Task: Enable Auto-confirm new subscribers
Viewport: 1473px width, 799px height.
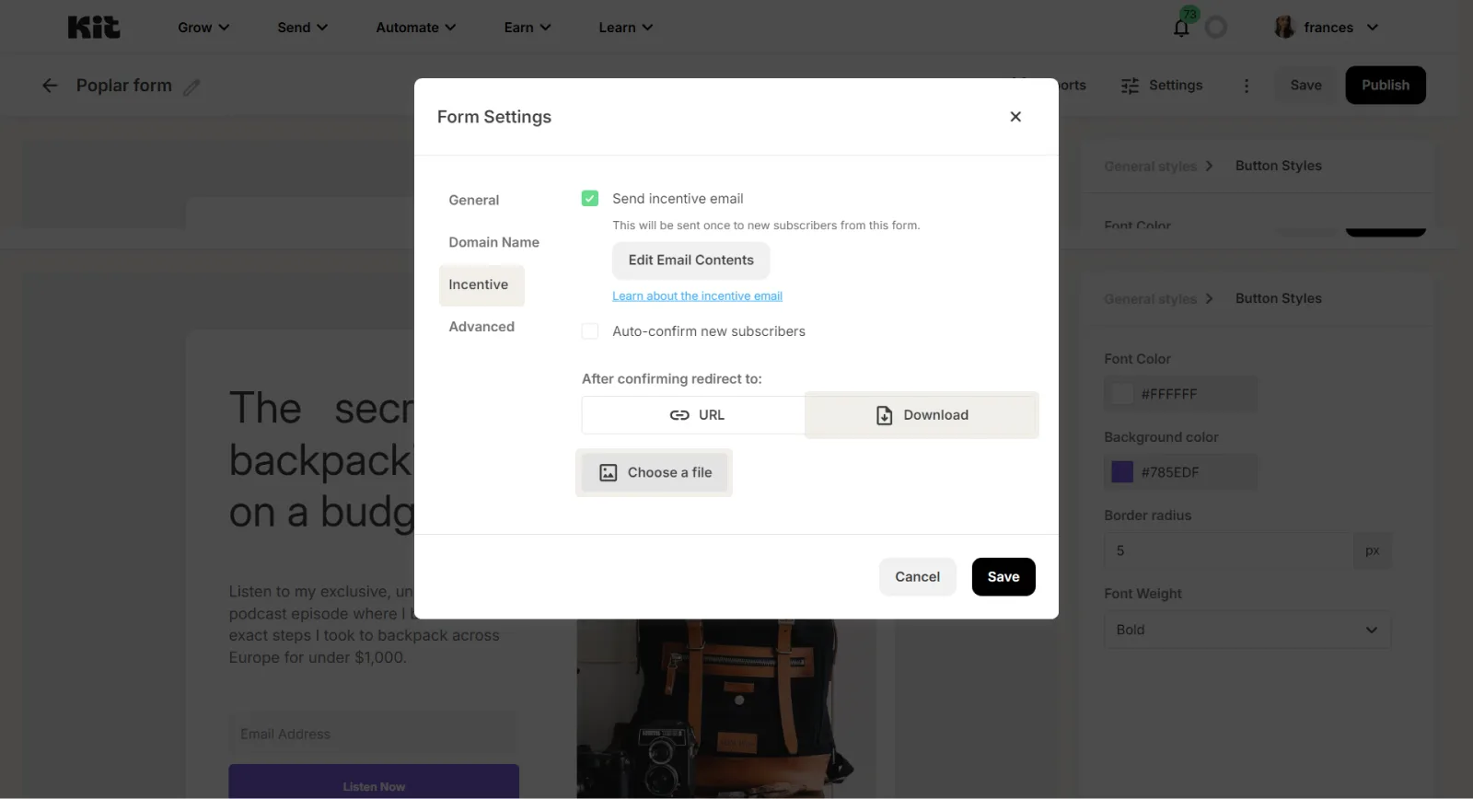Action: click(590, 331)
